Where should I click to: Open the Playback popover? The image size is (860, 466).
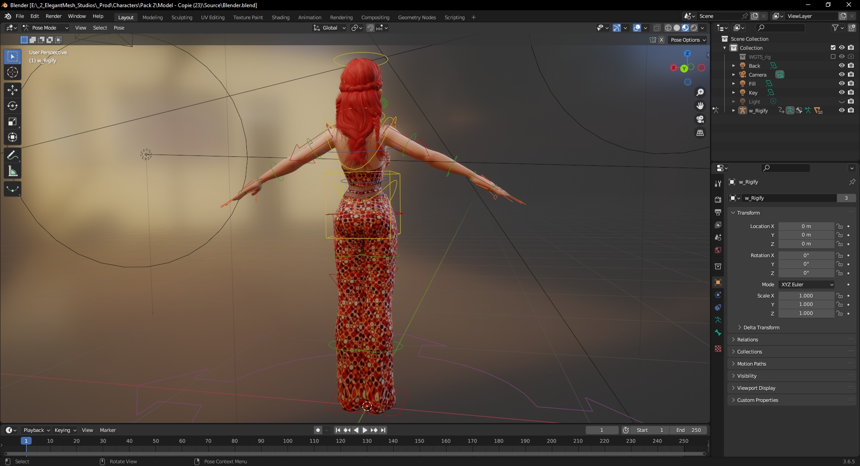pyautogui.click(x=36, y=430)
